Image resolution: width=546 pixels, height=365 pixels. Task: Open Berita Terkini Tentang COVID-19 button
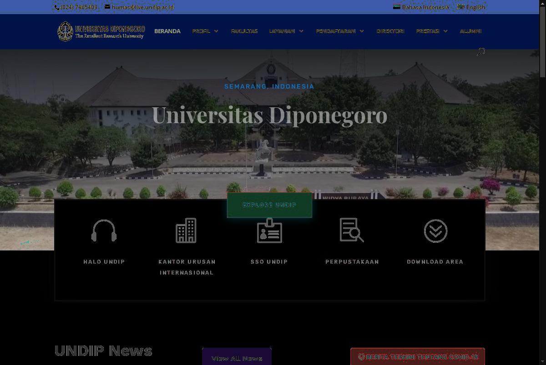pos(418,357)
